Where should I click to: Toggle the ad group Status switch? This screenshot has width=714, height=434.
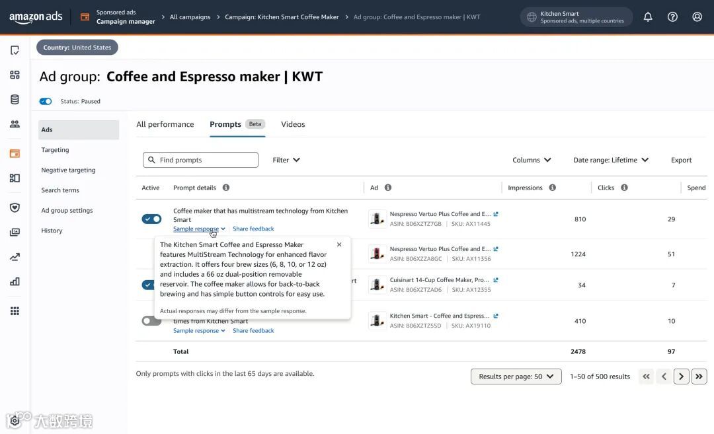pyautogui.click(x=46, y=102)
